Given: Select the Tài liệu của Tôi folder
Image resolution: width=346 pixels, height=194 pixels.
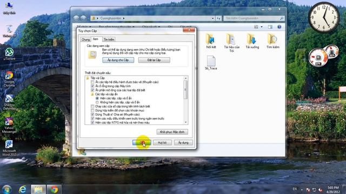Looking at the screenshot, I should pyautogui.click(x=231, y=43).
